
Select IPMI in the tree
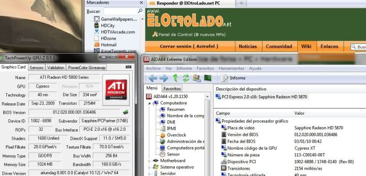pos(168,128)
